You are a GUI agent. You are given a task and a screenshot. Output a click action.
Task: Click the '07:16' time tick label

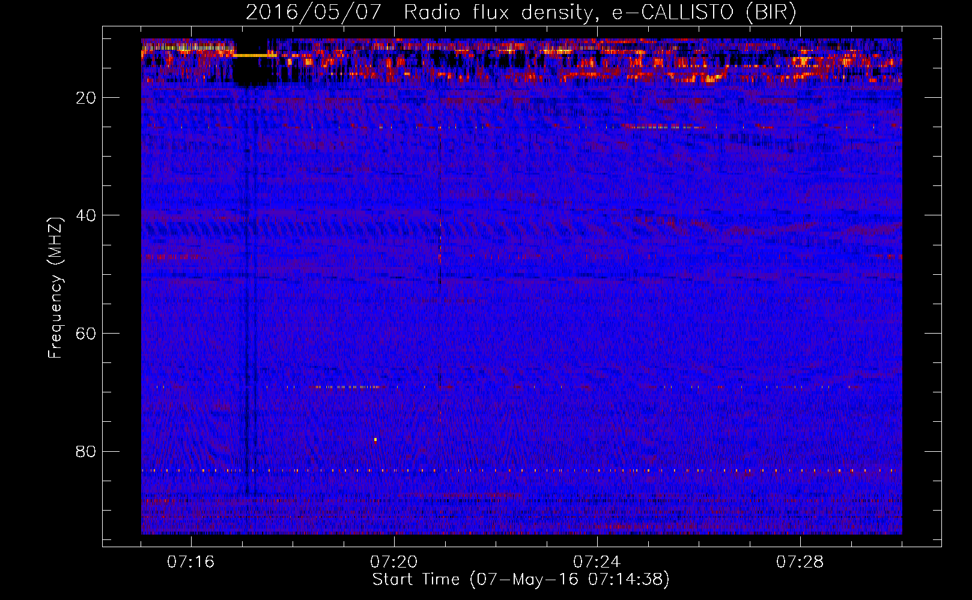click(190, 562)
